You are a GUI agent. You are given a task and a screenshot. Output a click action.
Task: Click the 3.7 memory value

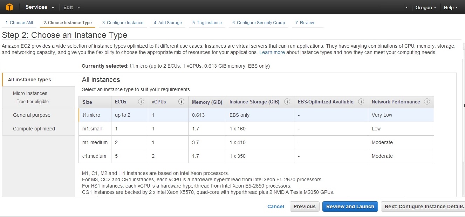196,142
